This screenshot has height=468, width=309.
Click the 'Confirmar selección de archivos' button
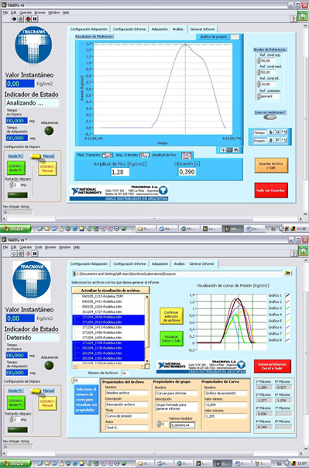pyautogui.click(x=171, y=316)
